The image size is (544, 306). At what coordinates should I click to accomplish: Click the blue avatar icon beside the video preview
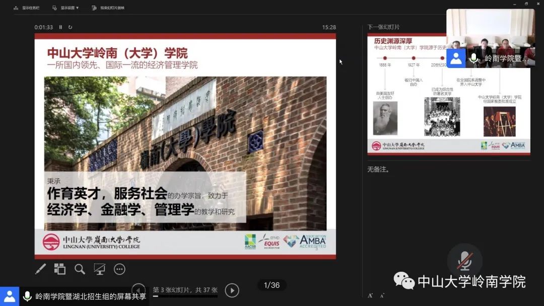456,58
